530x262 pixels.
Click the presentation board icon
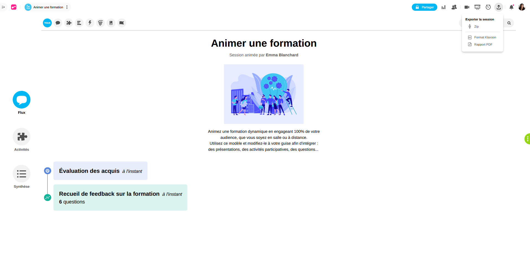477,7
